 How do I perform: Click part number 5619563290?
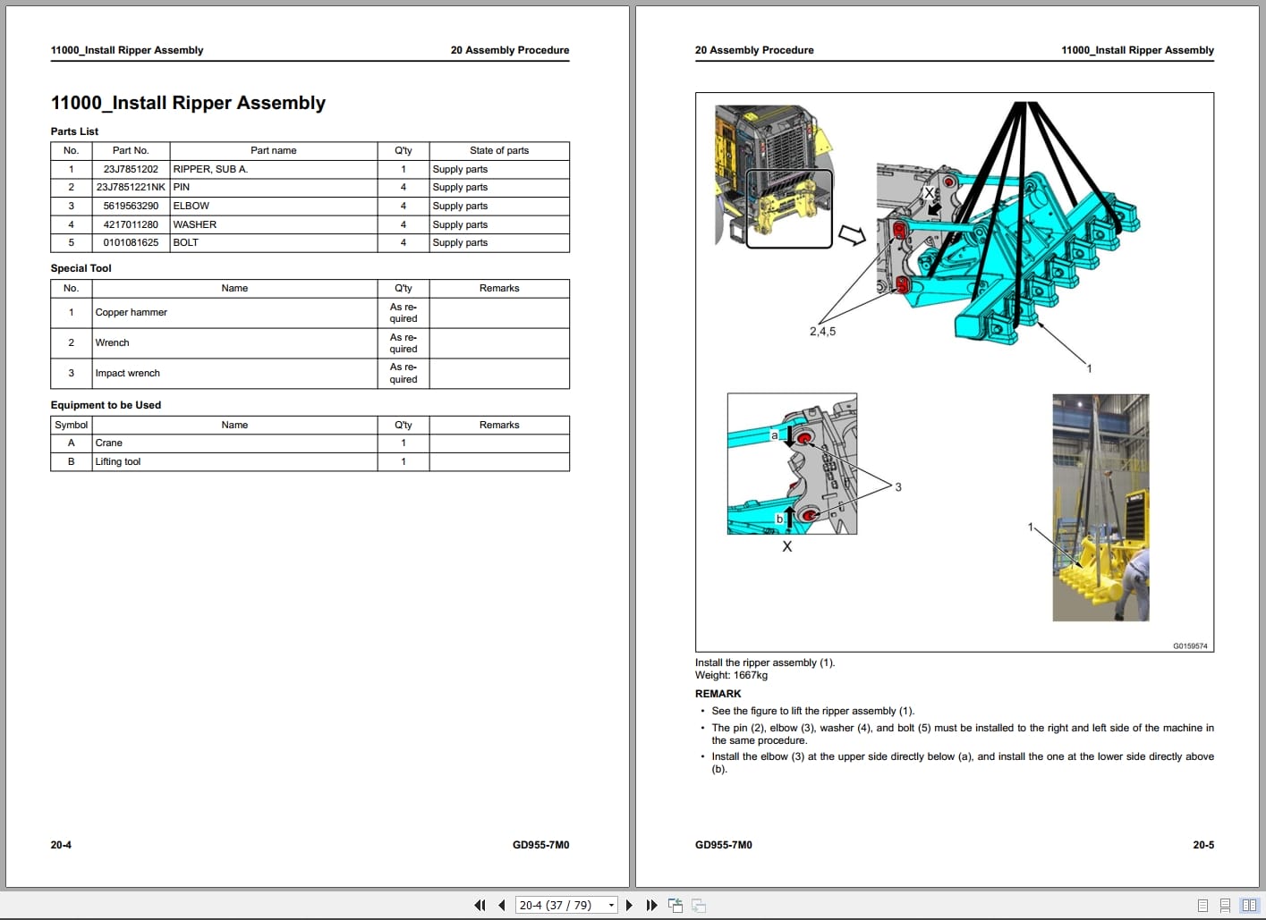click(x=131, y=206)
